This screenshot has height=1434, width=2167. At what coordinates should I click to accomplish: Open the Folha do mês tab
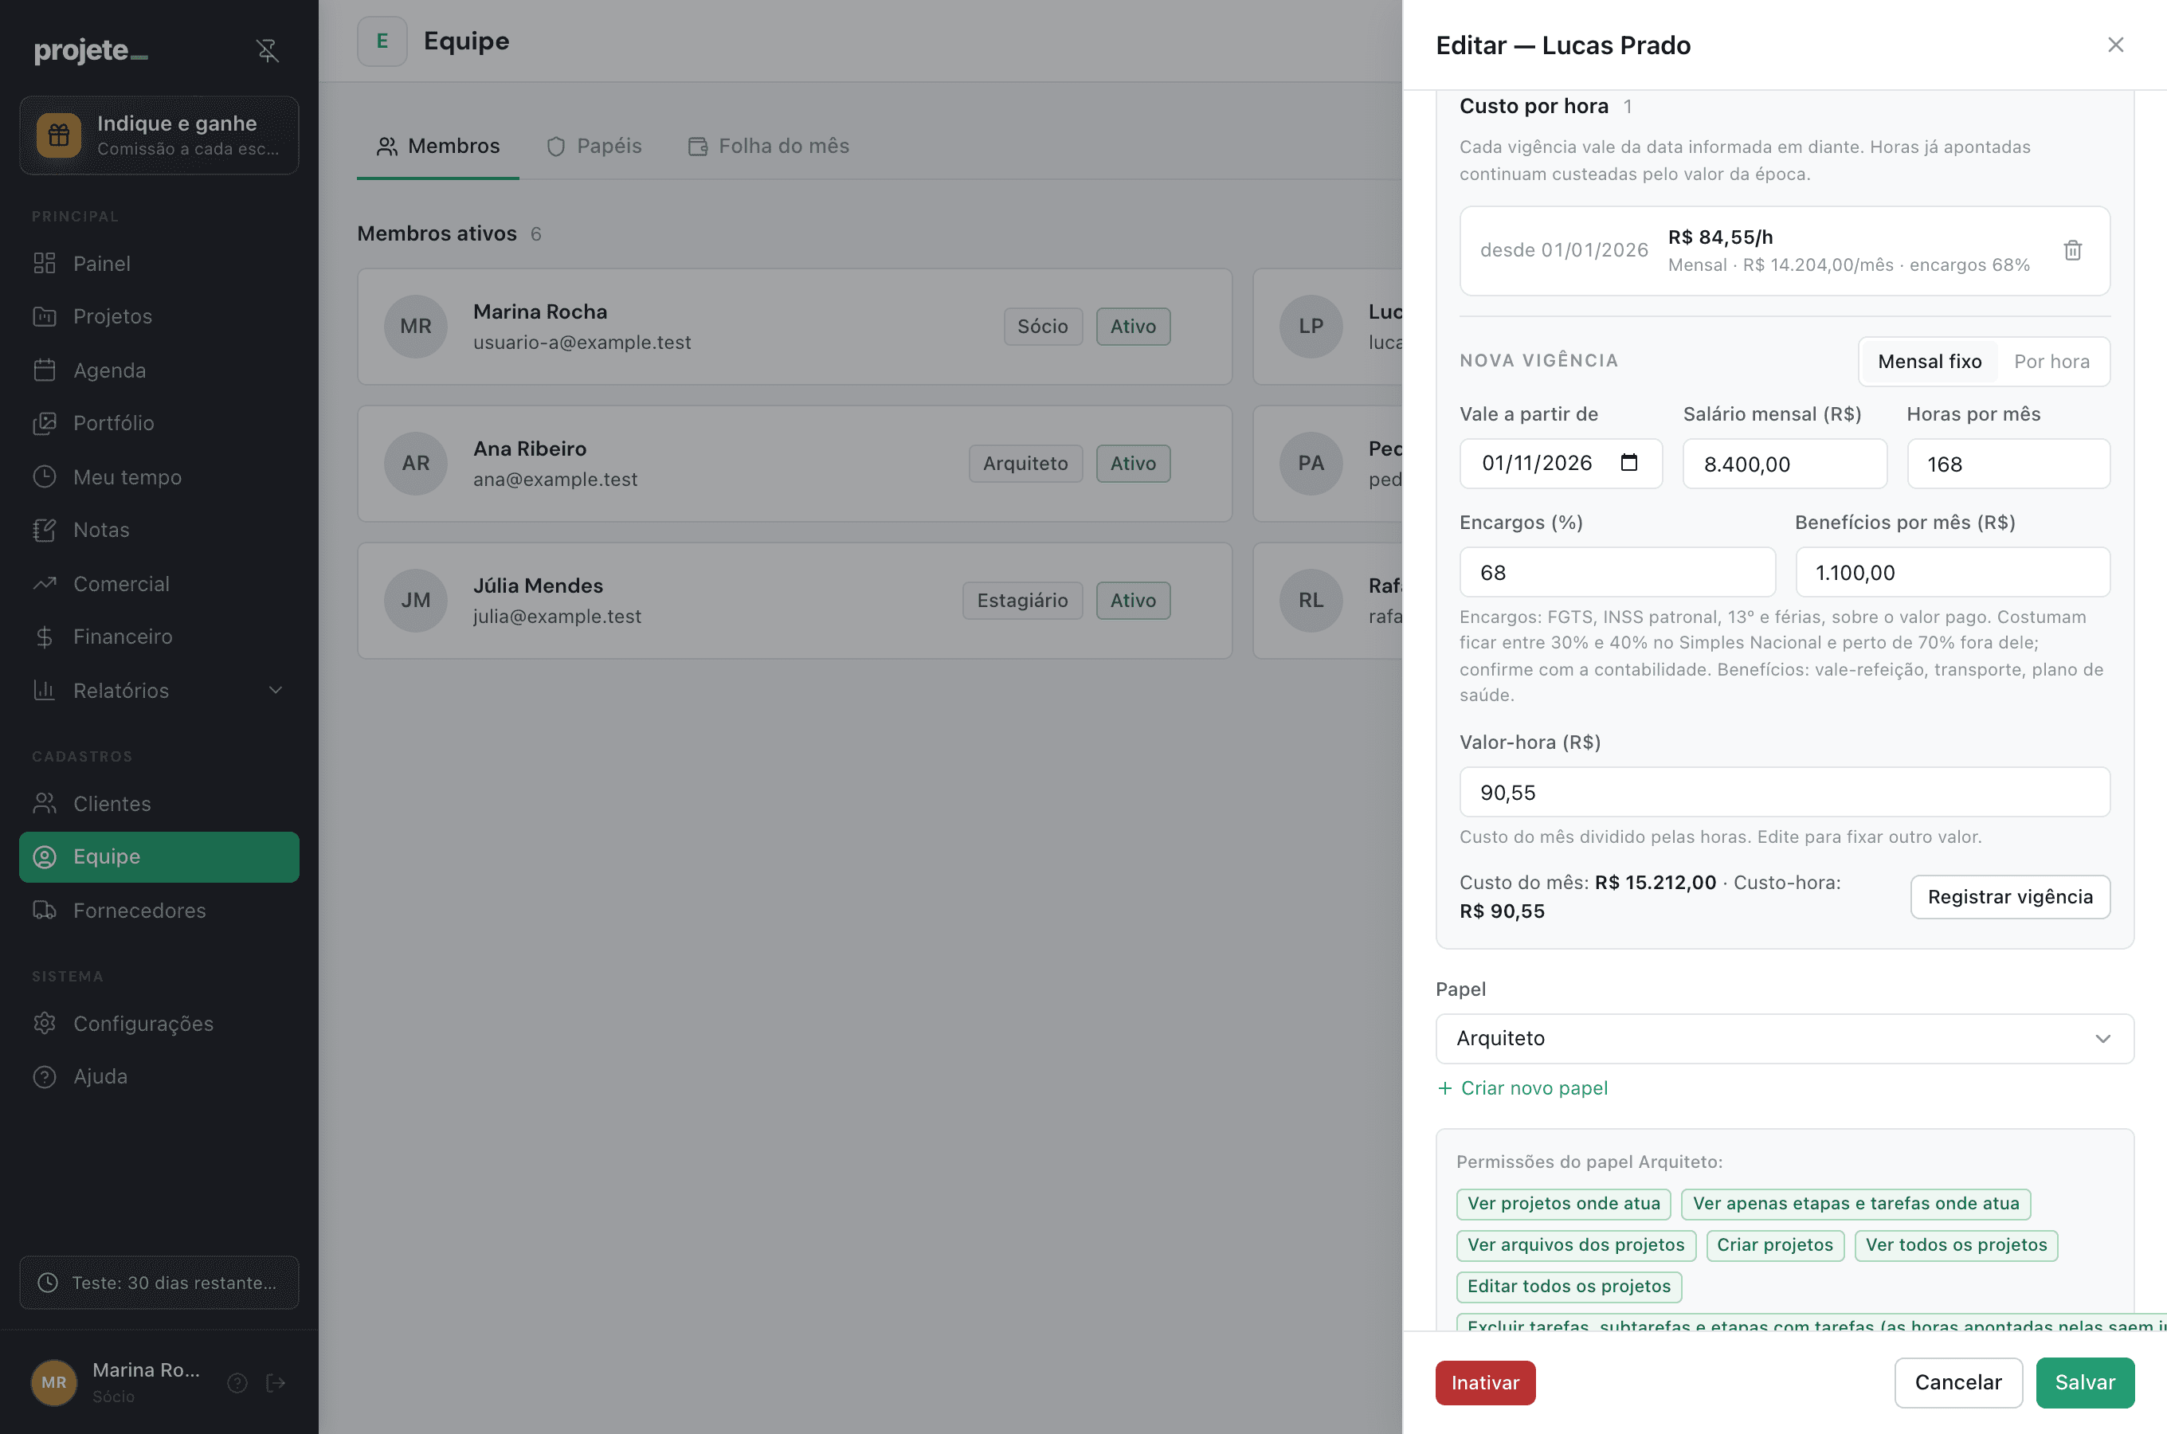[x=768, y=147]
